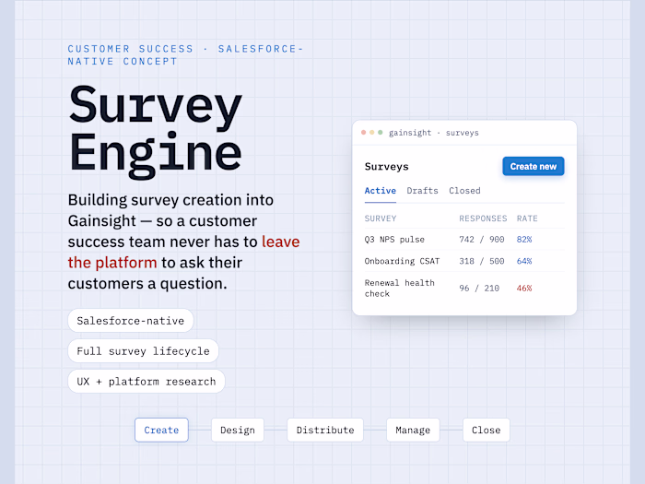Viewport: 645px width, 484px height.
Task: Click the Full survey lifecycle tag
Action: coord(143,351)
